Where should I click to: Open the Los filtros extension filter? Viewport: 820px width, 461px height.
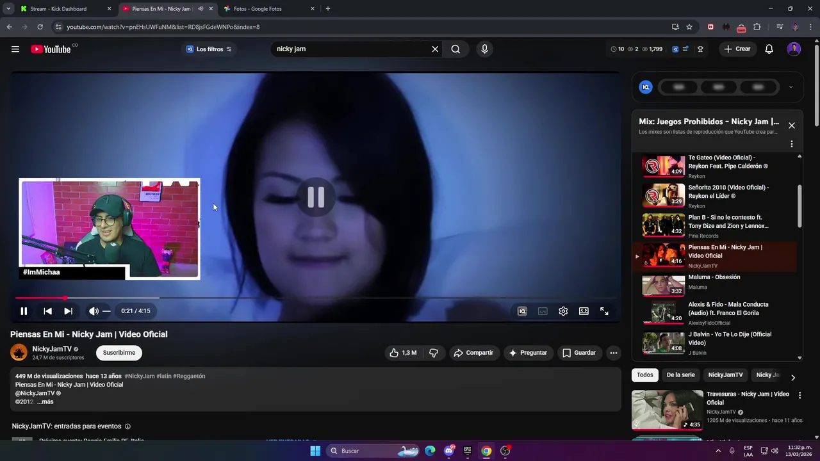click(209, 49)
